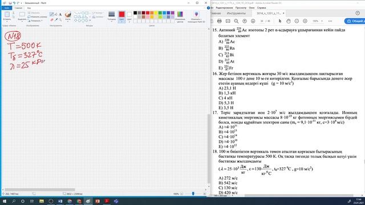Open File Explorer from the taskbar
The image size is (365, 205).
[x=42, y=201]
